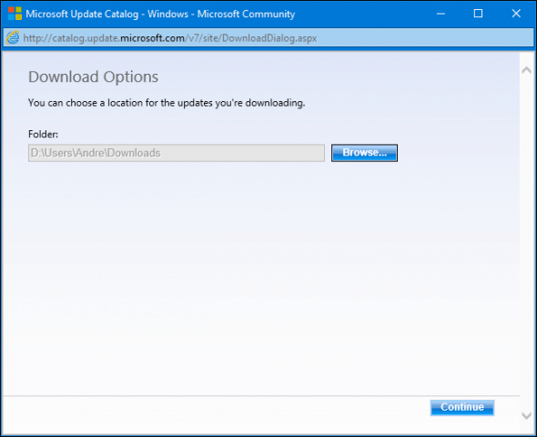Click the scrollbar down arrow
Viewport: 537px width, 437px height.
526,416
